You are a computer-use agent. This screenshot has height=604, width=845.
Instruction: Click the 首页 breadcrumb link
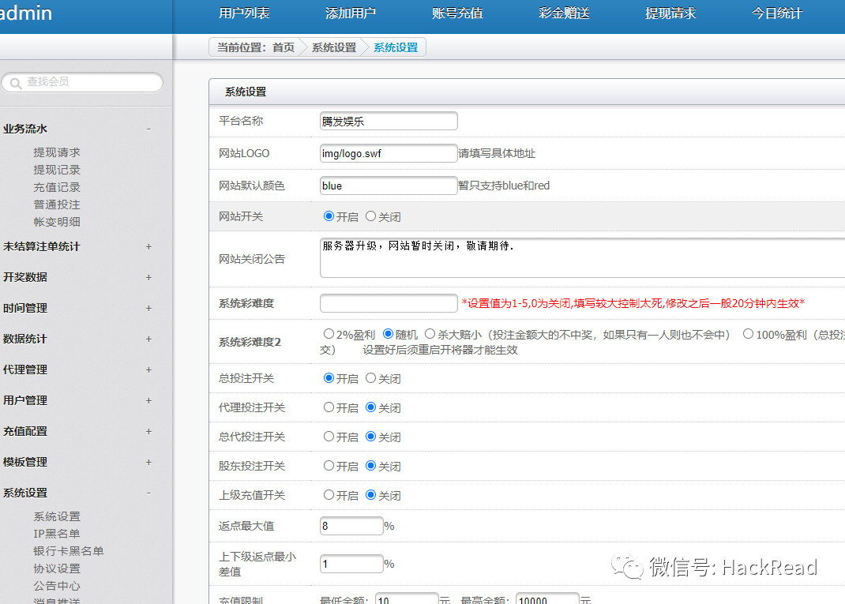pos(284,47)
